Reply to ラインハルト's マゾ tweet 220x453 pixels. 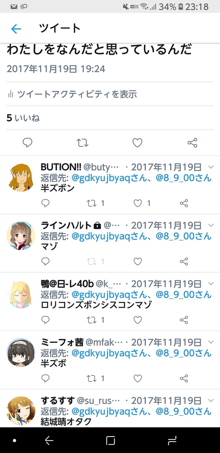[46, 261]
